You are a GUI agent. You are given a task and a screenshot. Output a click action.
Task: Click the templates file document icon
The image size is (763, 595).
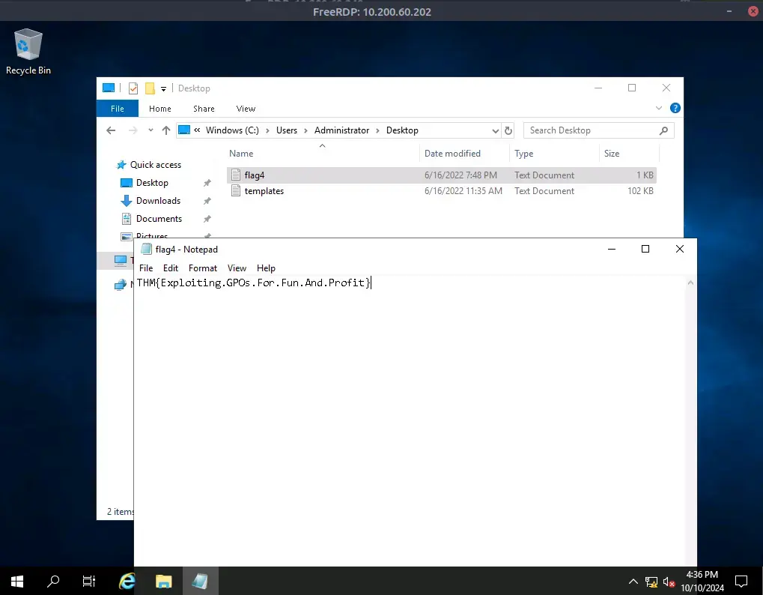tap(236, 190)
